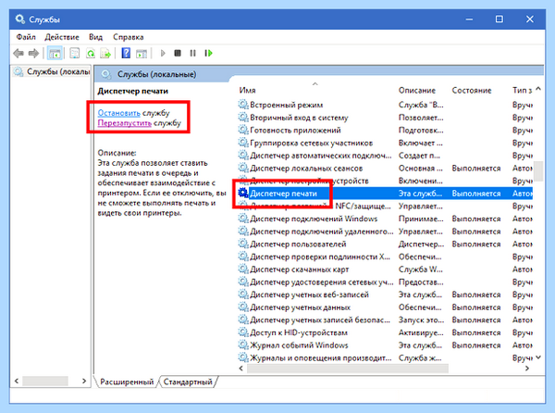Click vertical scrollbar down arrow in services list
The height and width of the screenshot is (413, 555).
coord(538,357)
